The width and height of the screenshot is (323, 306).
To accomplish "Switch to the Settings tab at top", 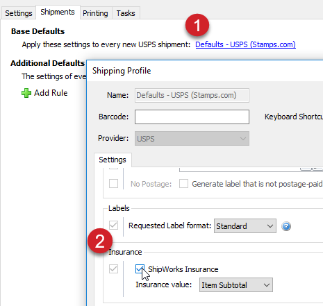I will click(19, 13).
